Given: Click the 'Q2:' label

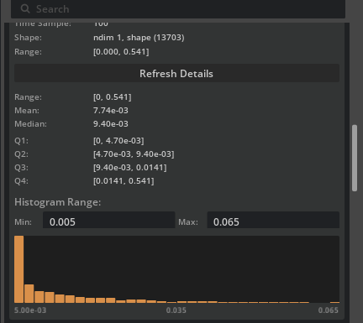Looking at the screenshot, I should click(x=21, y=154).
